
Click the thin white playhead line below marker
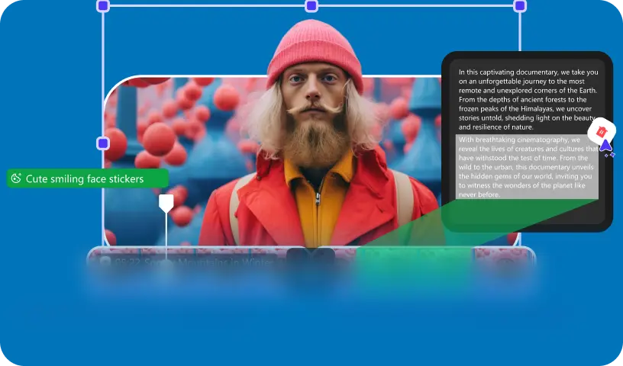click(x=166, y=236)
